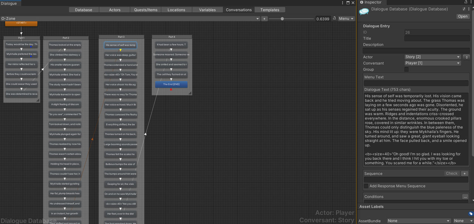Image resolution: width=474 pixels, height=224 pixels.
Task: Select the 'Someone moaned. Someone ve' node
Action: coord(171,54)
